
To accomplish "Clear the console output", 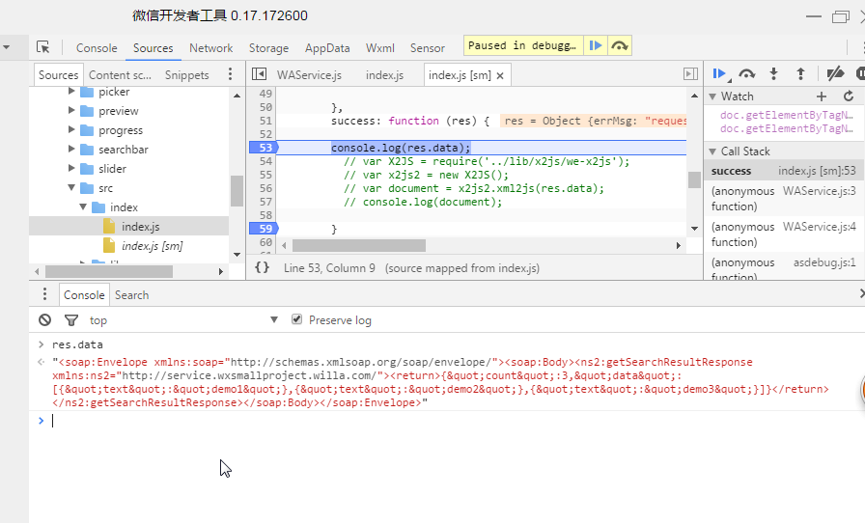I will (x=44, y=320).
